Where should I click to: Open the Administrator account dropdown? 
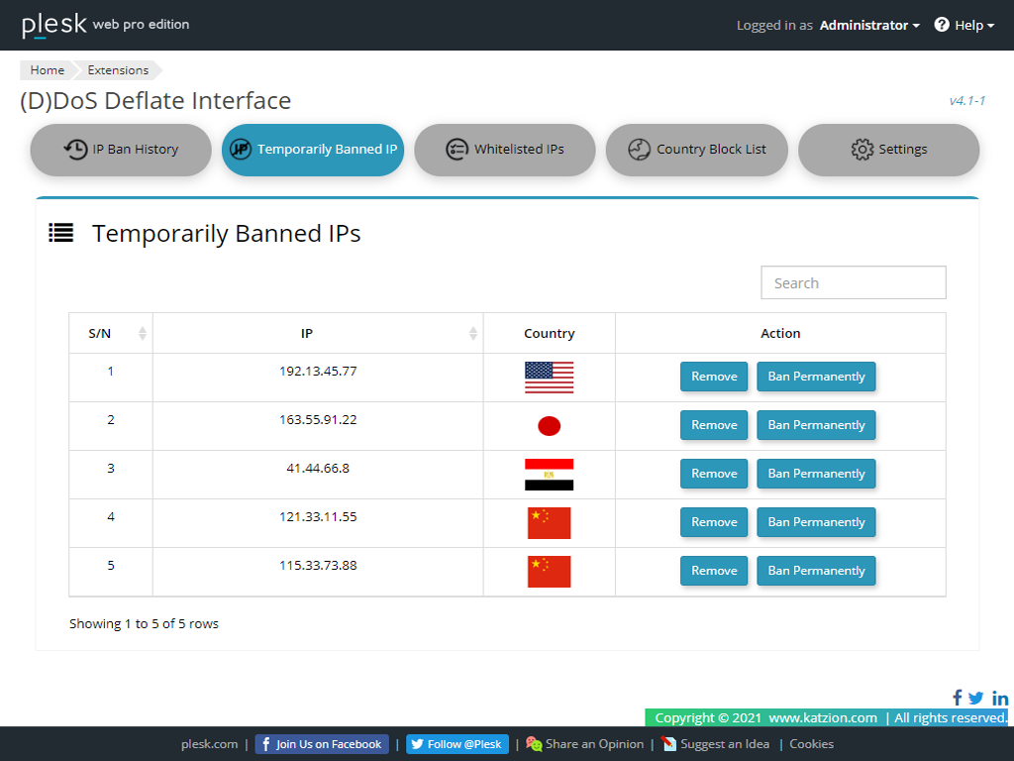869,25
